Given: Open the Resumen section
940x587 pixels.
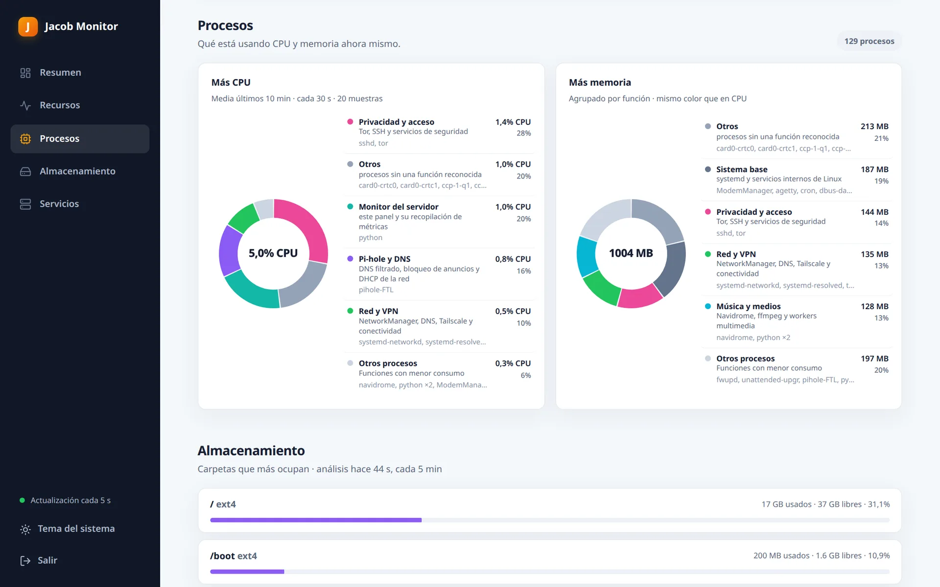Looking at the screenshot, I should coord(80,73).
